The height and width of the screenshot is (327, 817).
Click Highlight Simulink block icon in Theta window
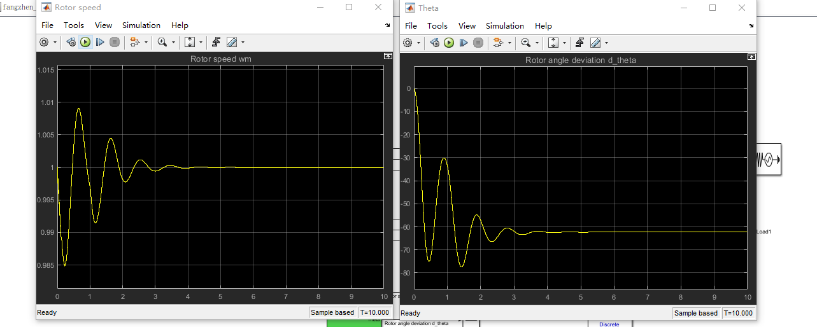(498, 43)
